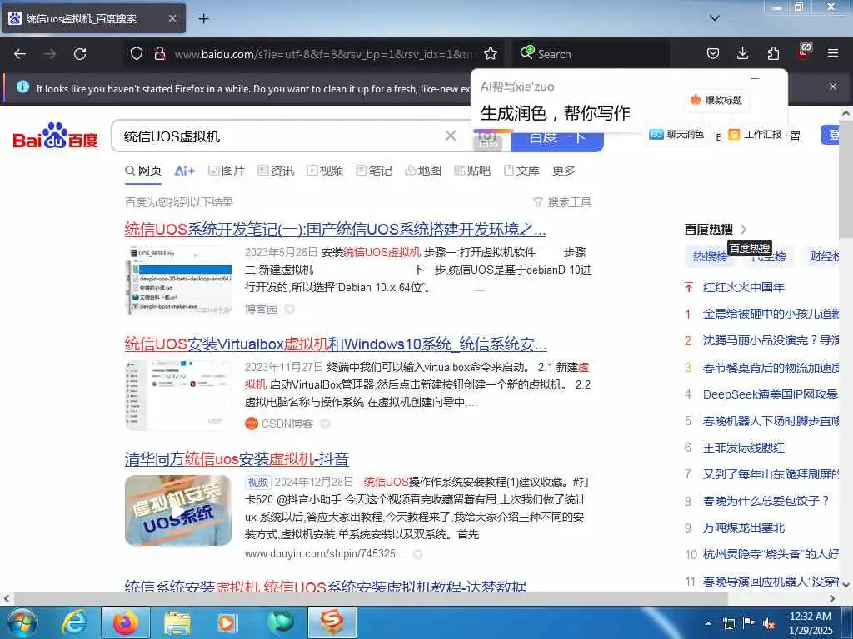
Task: Open the Firefox extensions puzzle icon
Action: [x=773, y=53]
